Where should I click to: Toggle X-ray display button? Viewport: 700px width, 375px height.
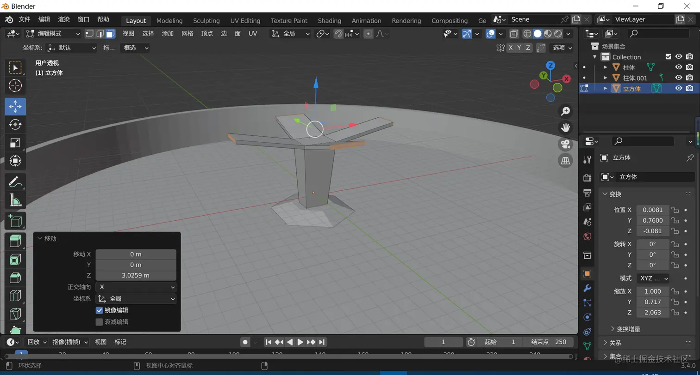click(x=514, y=34)
